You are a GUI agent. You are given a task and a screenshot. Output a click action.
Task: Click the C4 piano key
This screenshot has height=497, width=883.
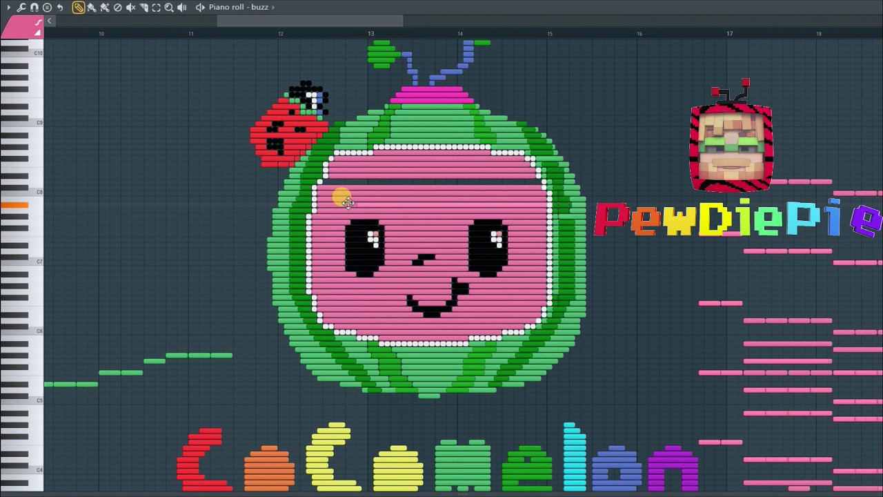pyautogui.click(x=22, y=471)
